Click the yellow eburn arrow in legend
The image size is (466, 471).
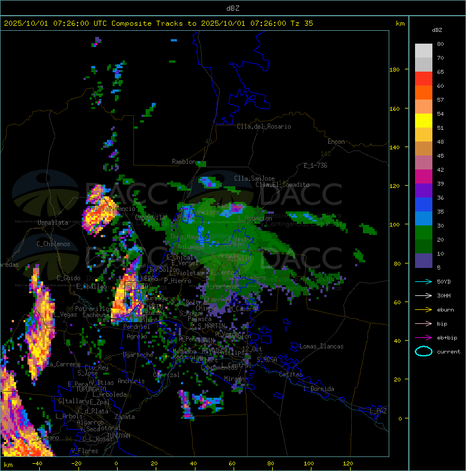point(423,310)
